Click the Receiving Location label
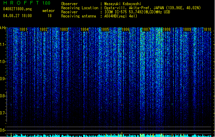Viewport: 215px width, 137px height. coord(80,8)
